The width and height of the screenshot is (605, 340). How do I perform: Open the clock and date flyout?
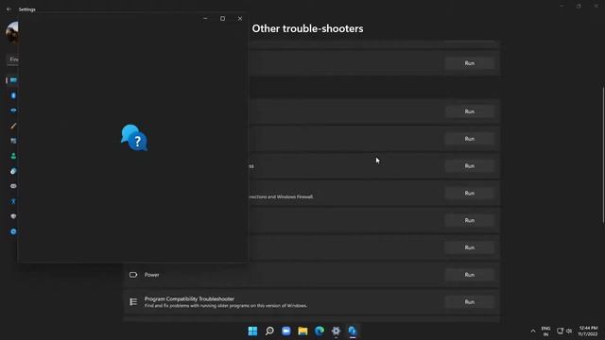pos(588,331)
